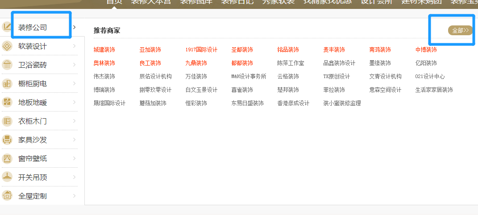Visit the 品鑫装饰设计 link
Image resolution: width=478 pixels, height=215 pixels.
(339, 63)
